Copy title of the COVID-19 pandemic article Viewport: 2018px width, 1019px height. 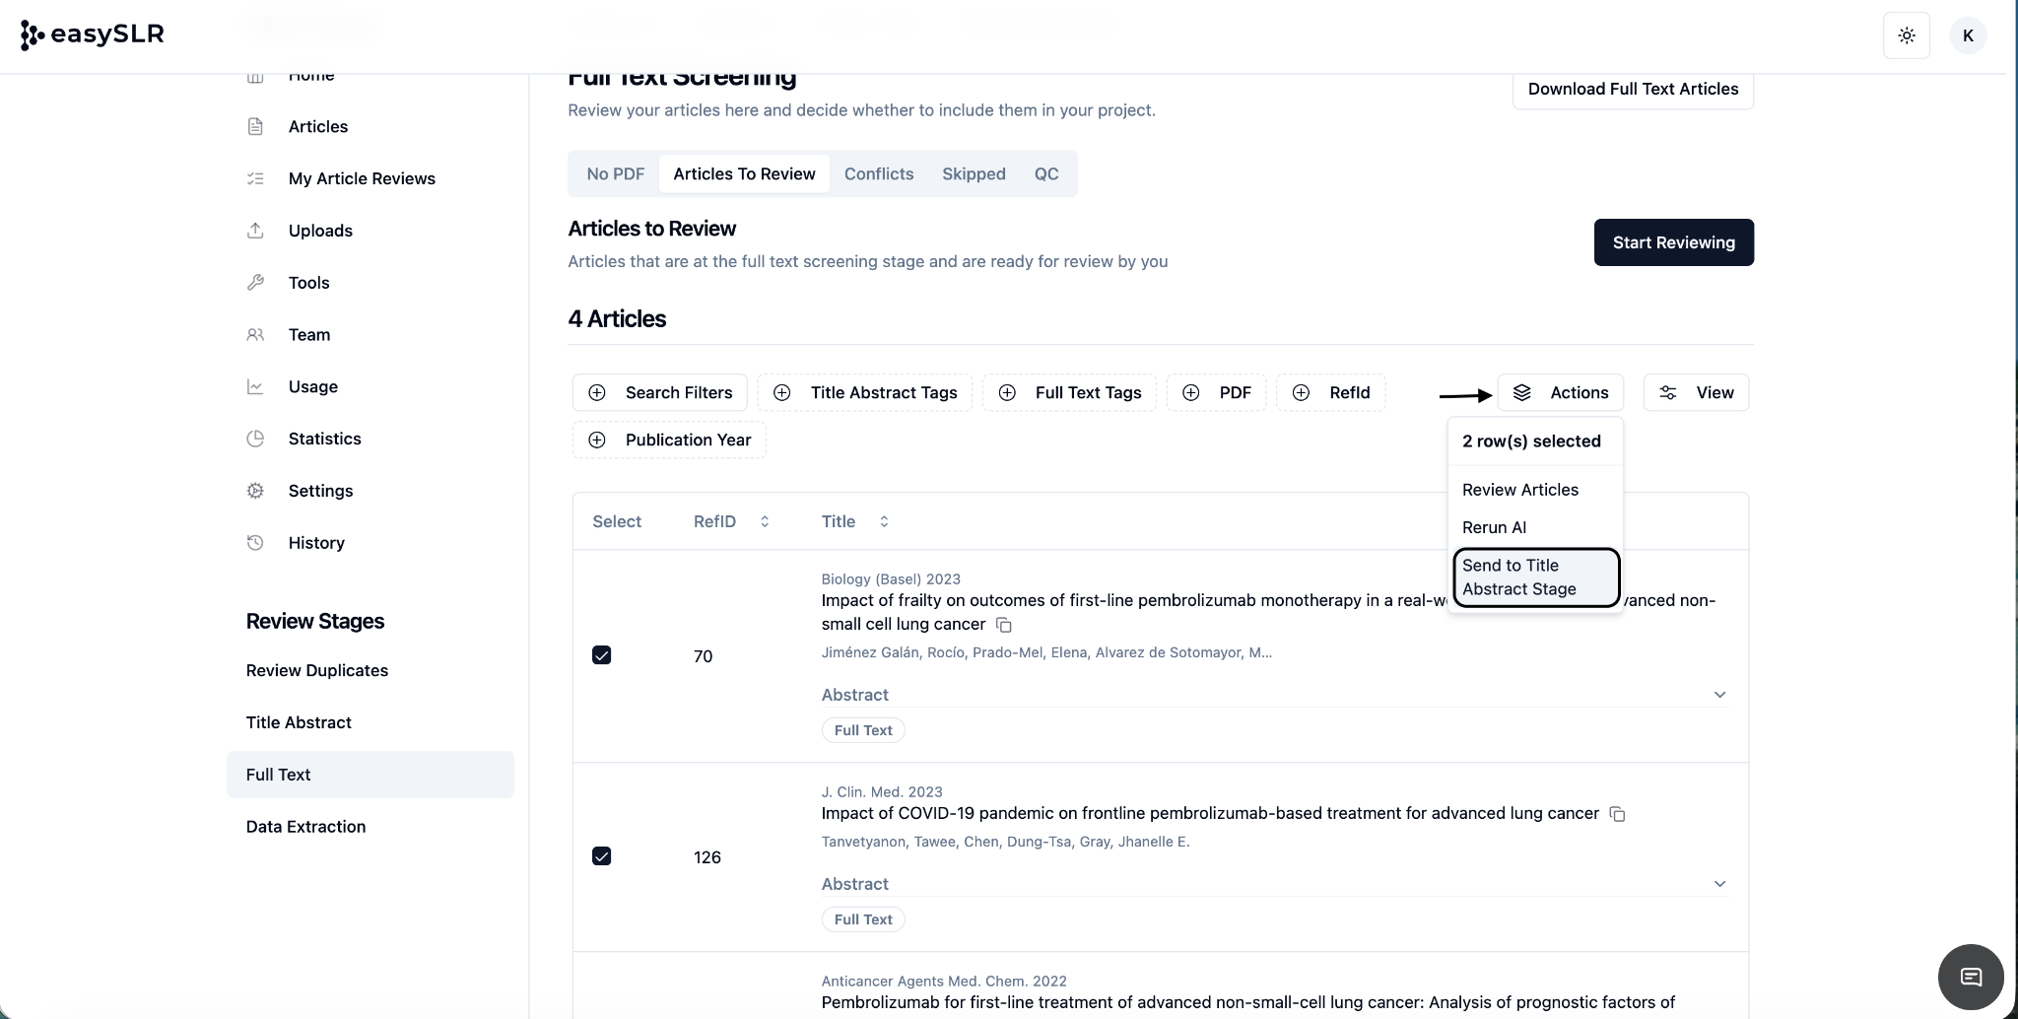(1617, 814)
